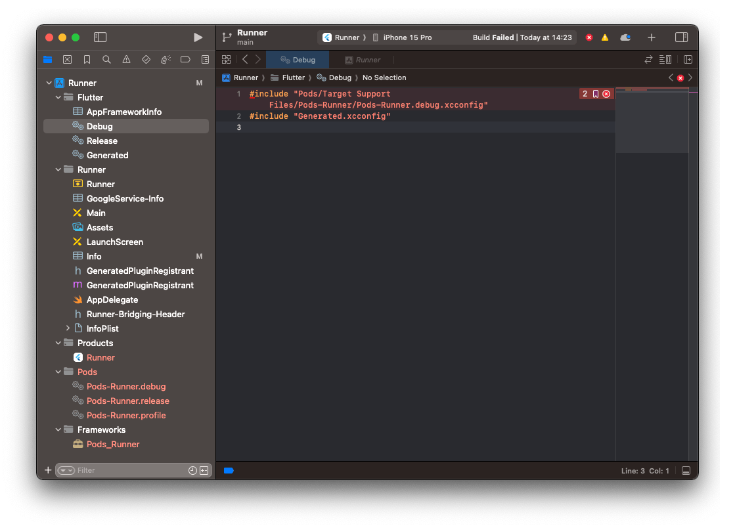The width and height of the screenshot is (735, 528).
Task: Toggle the navigator sidebar panel
Action: click(x=100, y=37)
